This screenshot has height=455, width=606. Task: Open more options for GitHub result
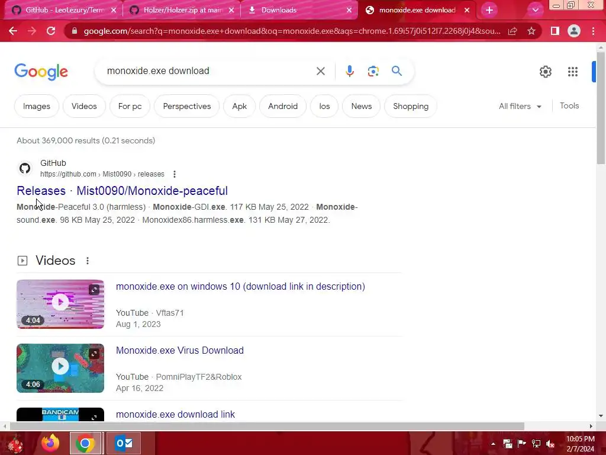[175, 174]
